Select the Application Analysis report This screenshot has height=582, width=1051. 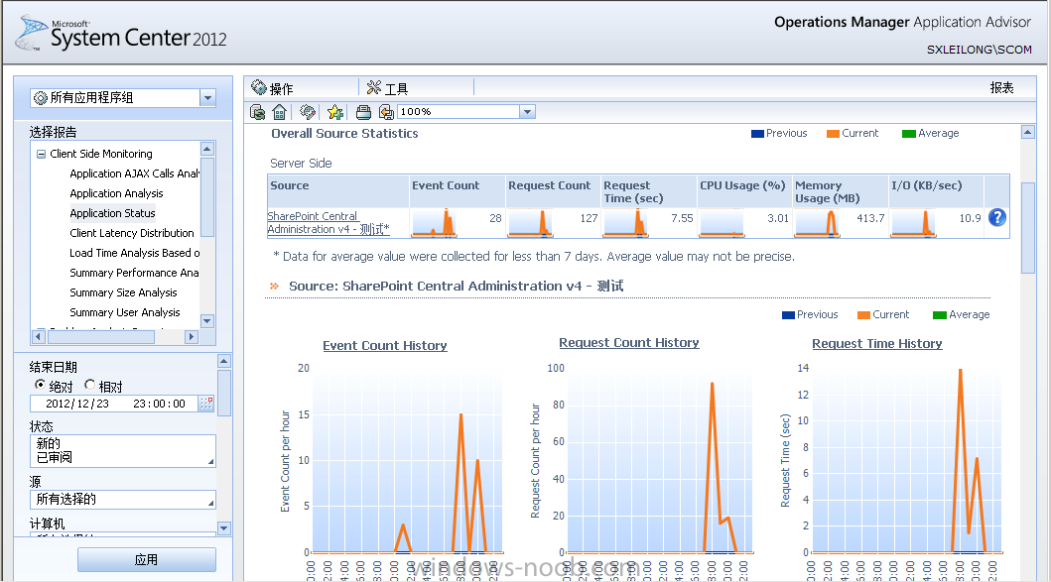117,193
